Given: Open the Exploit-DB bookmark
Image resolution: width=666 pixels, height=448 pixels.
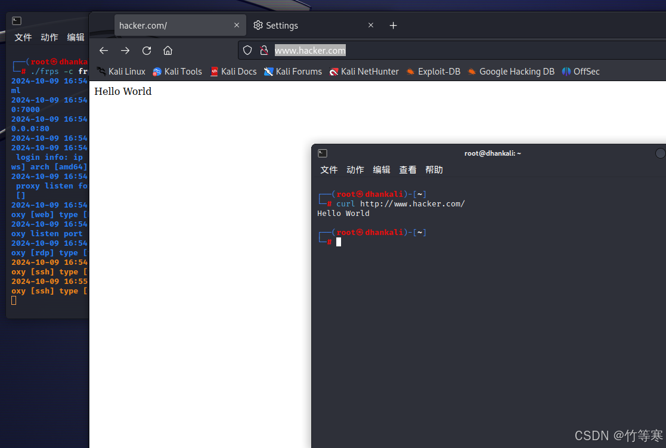Looking at the screenshot, I should coord(433,72).
